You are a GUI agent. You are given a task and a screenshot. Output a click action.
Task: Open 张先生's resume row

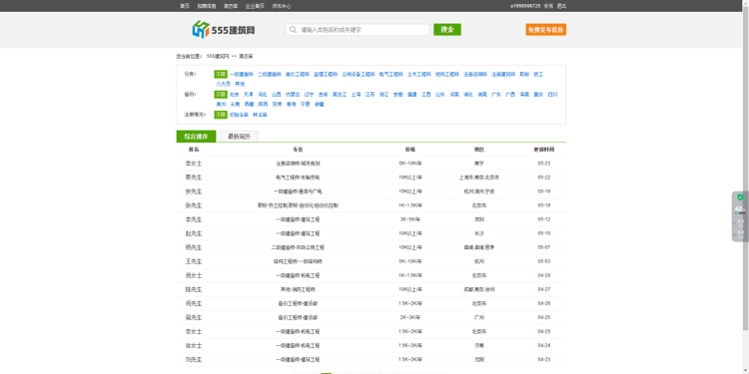click(372, 205)
